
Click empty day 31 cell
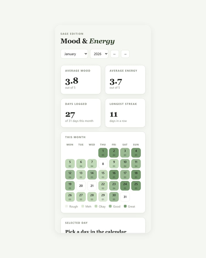125,197
